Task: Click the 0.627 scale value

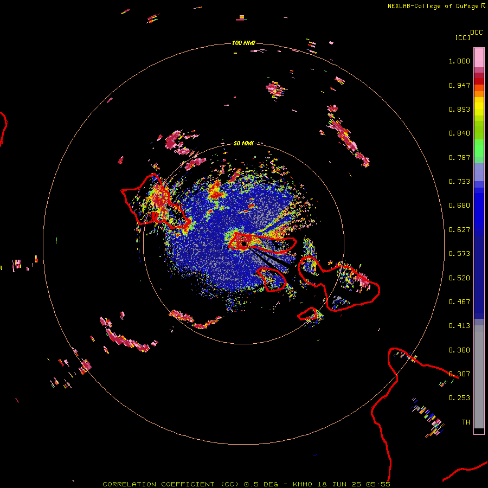Action: (x=459, y=230)
